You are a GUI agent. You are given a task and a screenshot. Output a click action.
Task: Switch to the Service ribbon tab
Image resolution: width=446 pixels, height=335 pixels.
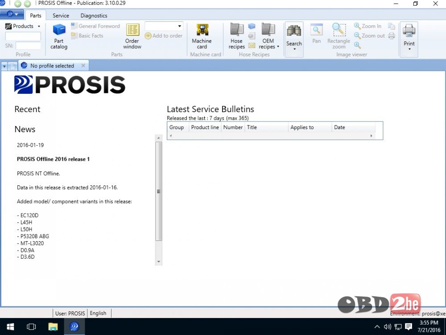61,15
